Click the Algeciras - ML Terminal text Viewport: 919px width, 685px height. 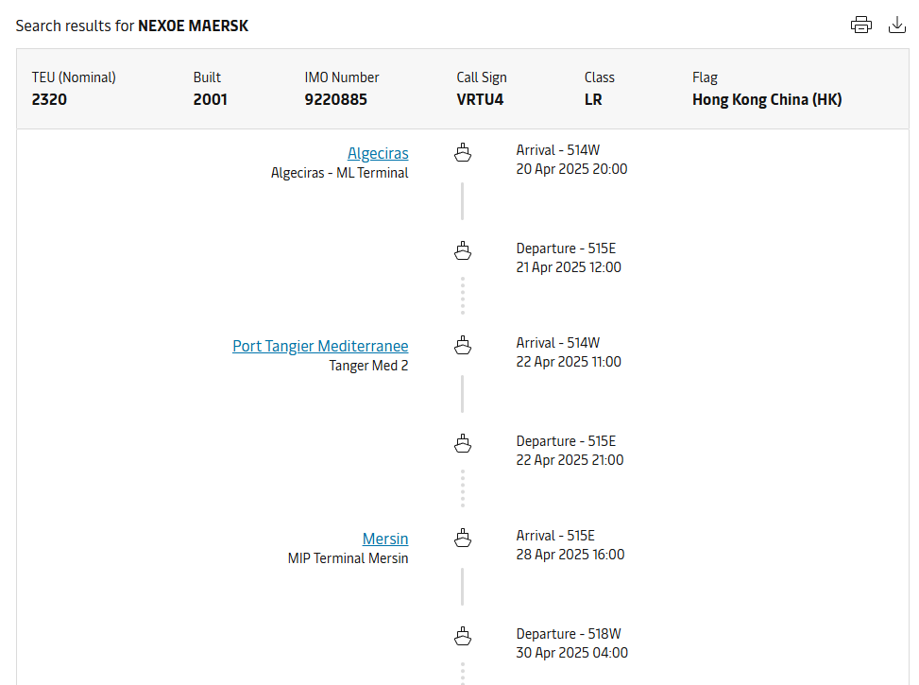[x=339, y=173]
